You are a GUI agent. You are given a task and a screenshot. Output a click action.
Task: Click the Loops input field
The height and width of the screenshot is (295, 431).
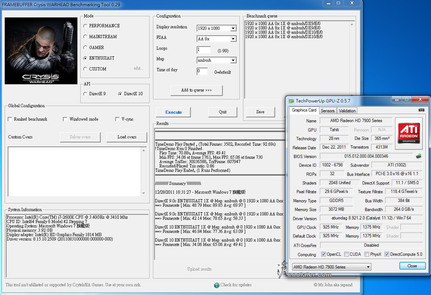point(204,50)
